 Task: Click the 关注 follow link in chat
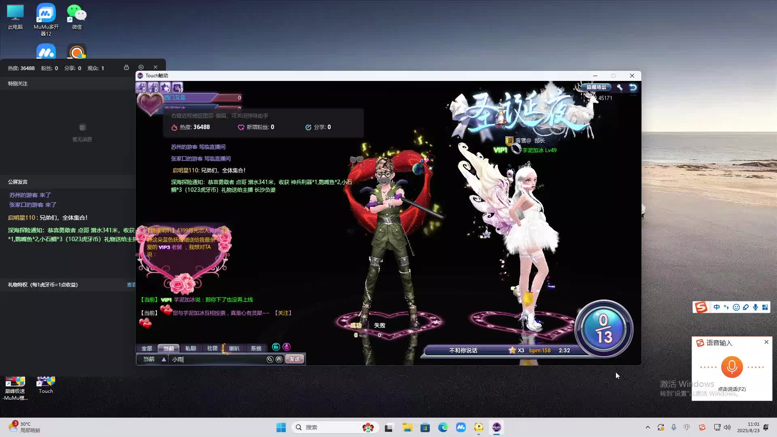(x=283, y=313)
